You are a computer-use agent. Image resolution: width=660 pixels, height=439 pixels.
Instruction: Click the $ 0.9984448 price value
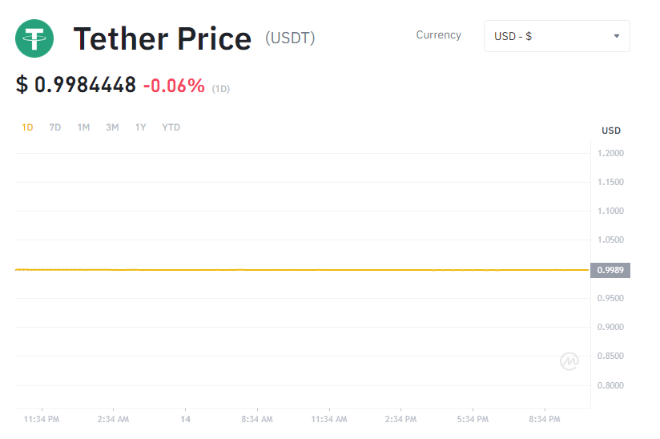point(76,85)
